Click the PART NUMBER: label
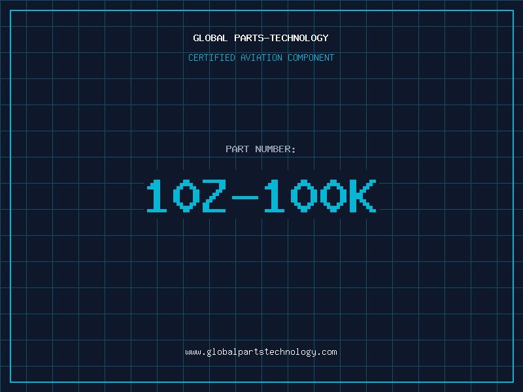The width and height of the screenshot is (523, 392). (260, 149)
